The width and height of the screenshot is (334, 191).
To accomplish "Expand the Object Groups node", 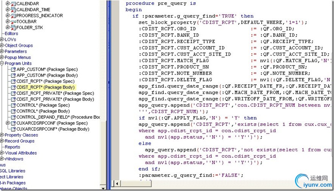I will click(x=2, y=45).
